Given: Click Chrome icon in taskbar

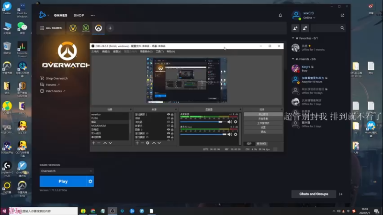Looking at the screenshot, I should tap(93, 211).
